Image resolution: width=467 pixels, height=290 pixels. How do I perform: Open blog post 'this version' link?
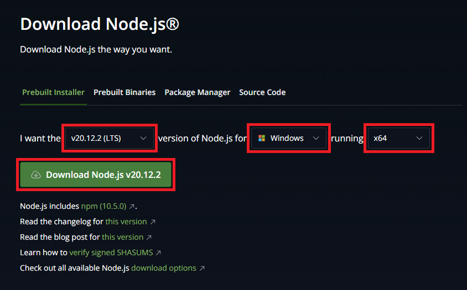[x=122, y=237]
